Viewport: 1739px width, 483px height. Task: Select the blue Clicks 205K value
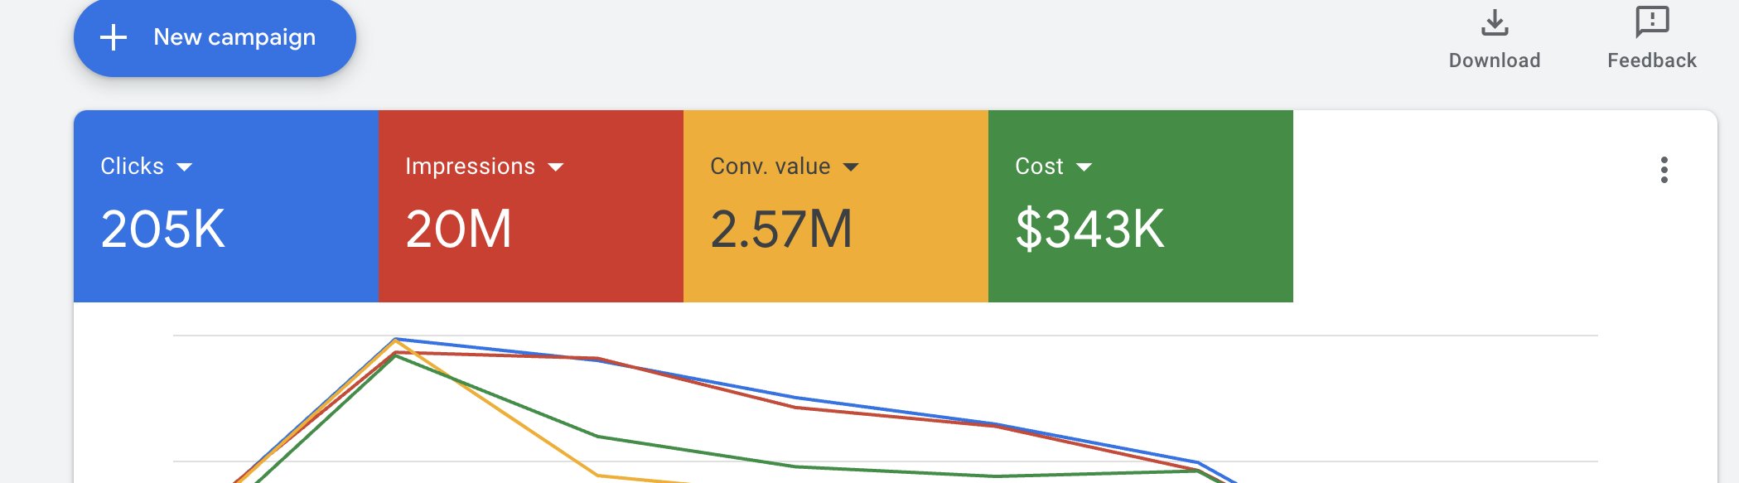click(162, 229)
